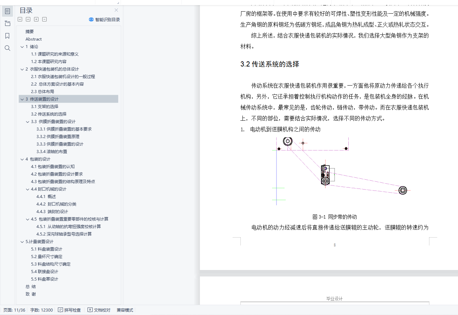The height and width of the screenshot is (315, 458).
Task: Jump to Abstract in the outline
Action: point(33,39)
